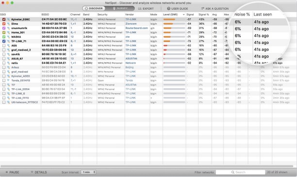Screen dimensions: 297x177
Task: Click the Details icon
Action: tap(32, 172)
